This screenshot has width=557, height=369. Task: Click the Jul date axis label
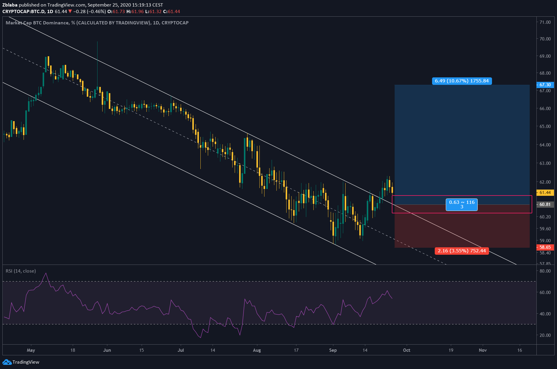181,350
